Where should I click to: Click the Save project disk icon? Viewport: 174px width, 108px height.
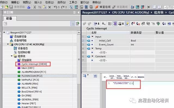pyautogui.click(x=11, y=7)
